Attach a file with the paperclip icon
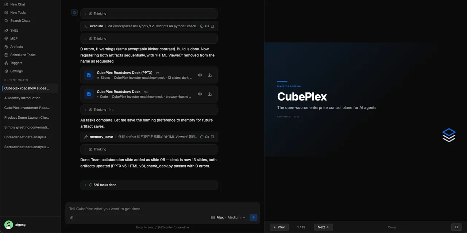 coord(72,217)
